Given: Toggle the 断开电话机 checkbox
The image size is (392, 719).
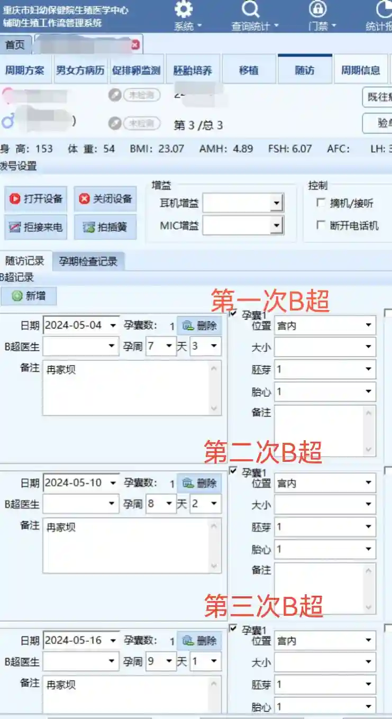Looking at the screenshot, I should tap(321, 225).
